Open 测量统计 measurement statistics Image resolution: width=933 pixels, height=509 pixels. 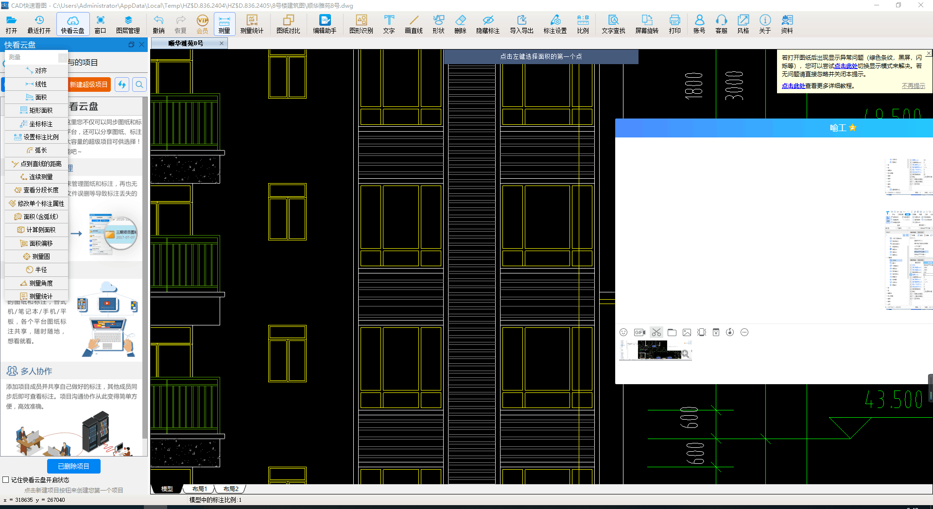point(252,24)
